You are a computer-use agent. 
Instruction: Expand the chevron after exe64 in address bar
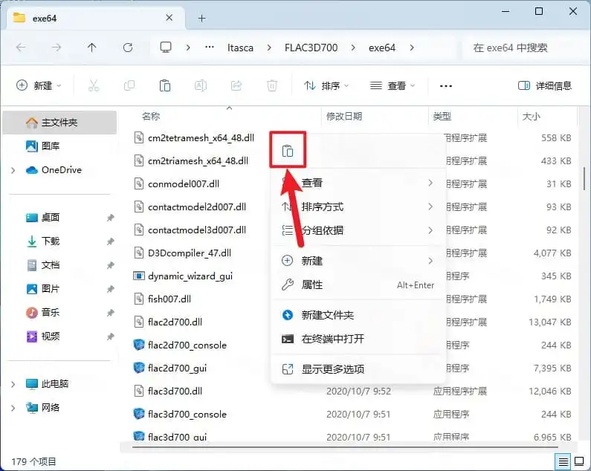(412, 48)
